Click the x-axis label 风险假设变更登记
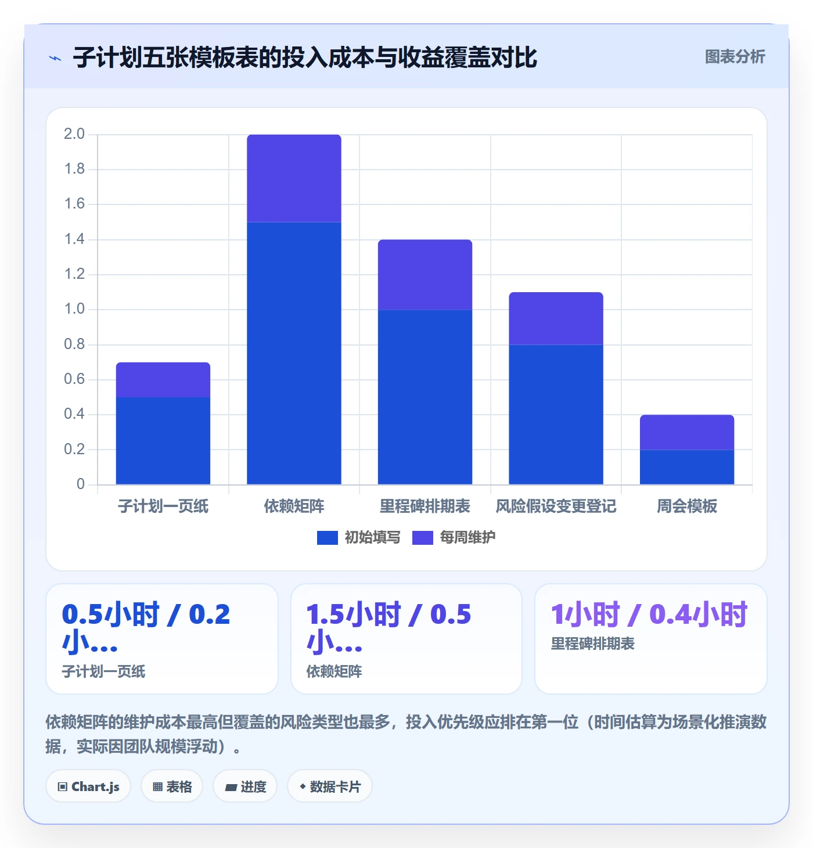 (556, 506)
